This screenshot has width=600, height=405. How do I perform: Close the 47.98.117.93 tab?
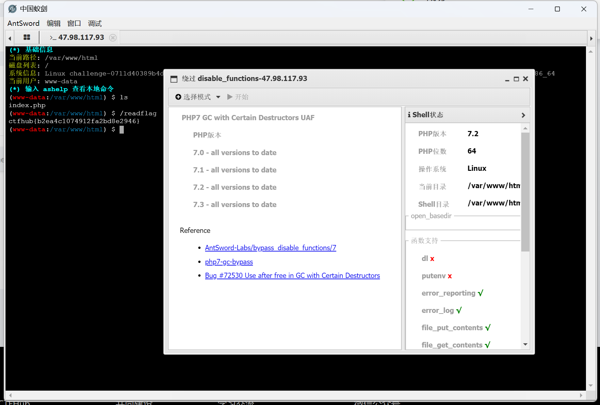click(x=113, y=38)
